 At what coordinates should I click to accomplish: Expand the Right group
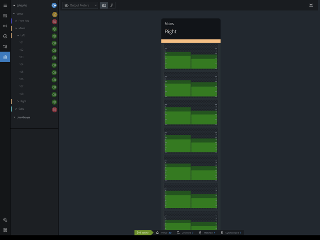[18, 101]
